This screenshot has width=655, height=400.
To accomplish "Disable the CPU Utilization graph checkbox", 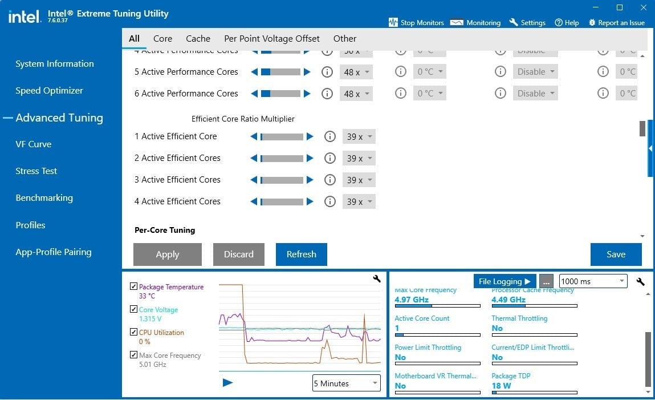I will point(133,332).
